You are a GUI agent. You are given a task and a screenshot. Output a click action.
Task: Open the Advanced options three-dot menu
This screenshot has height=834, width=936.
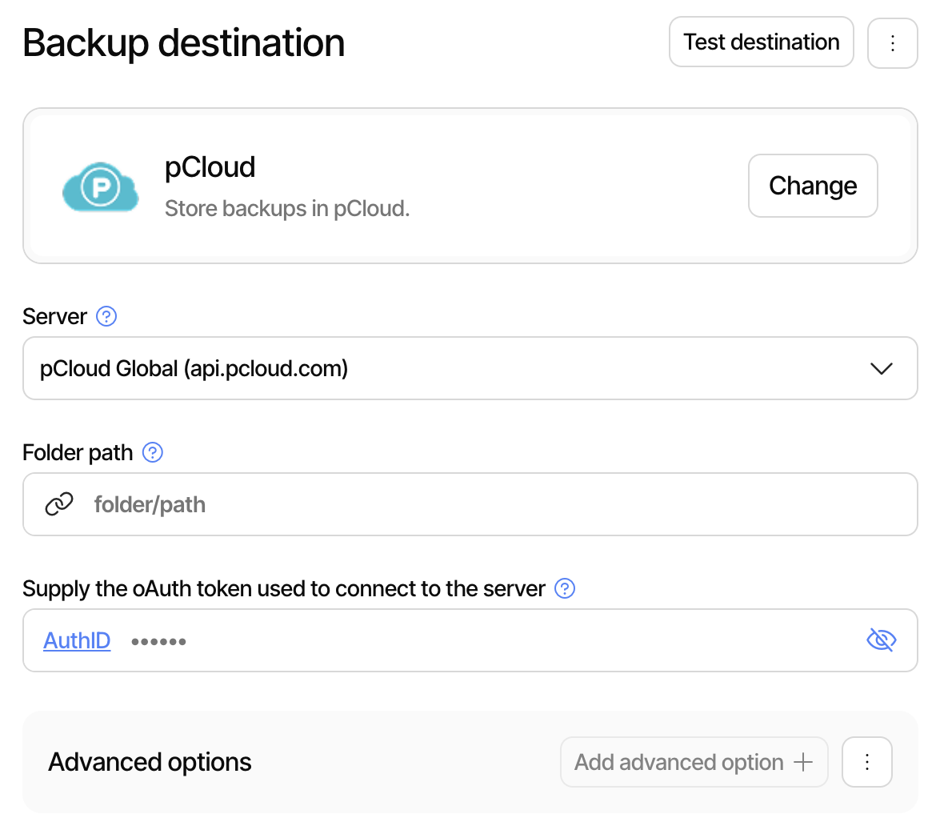867,762
